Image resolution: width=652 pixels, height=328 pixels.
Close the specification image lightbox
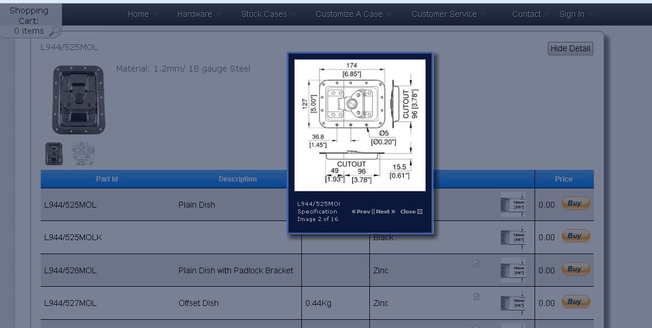coord(411,212)
